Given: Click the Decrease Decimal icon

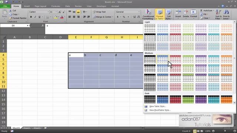Looking at the screenshot, I should (x=138, y=17).
